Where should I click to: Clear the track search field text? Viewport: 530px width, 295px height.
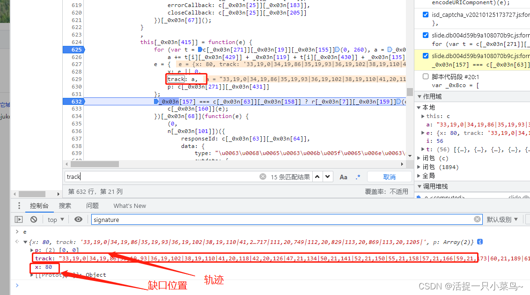(263, 177)
